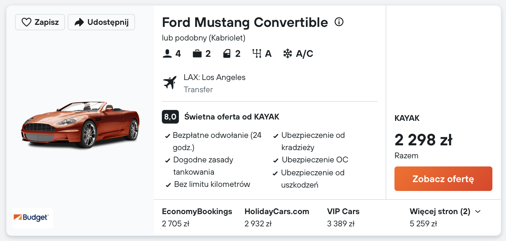Select the HolidayCars.com 2 932 zł offer
506x241 pixels.
[x=276, y=217]
